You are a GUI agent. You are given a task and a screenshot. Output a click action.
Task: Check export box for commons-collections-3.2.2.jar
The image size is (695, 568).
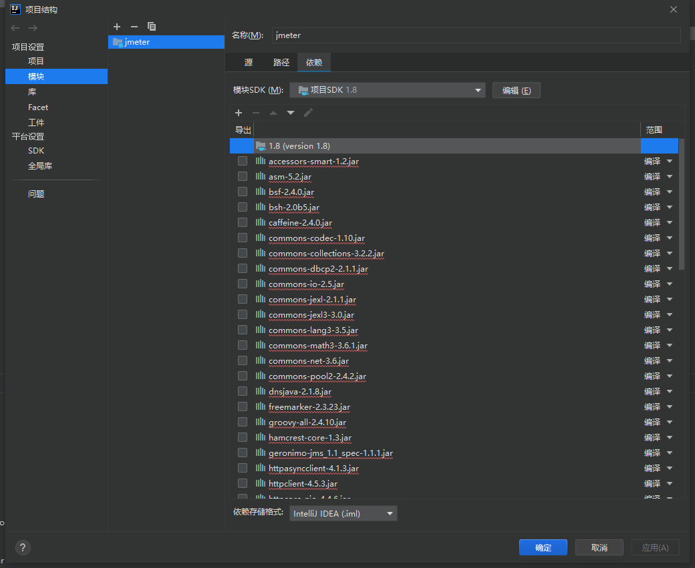243,253
